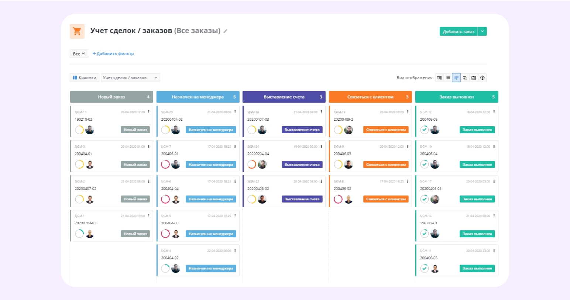Switch to the tree list view icon

(x=439, y=78)
